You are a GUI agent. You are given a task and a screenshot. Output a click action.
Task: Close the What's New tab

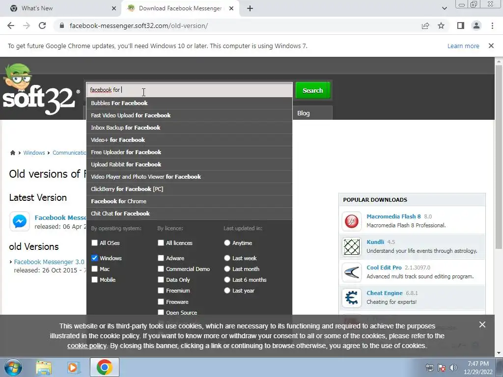(114, 8)
